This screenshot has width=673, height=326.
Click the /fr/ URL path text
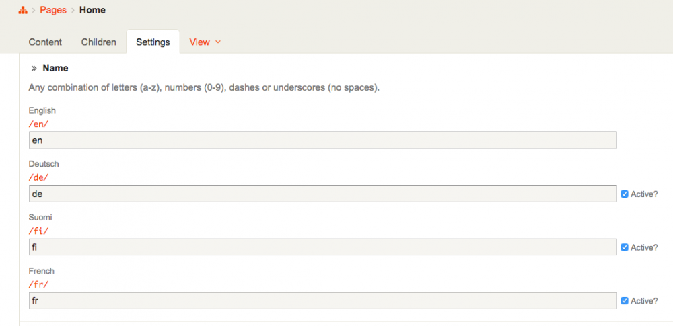38,284
